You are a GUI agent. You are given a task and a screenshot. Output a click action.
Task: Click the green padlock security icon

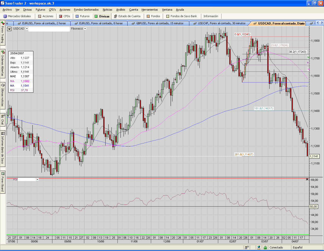265,247
